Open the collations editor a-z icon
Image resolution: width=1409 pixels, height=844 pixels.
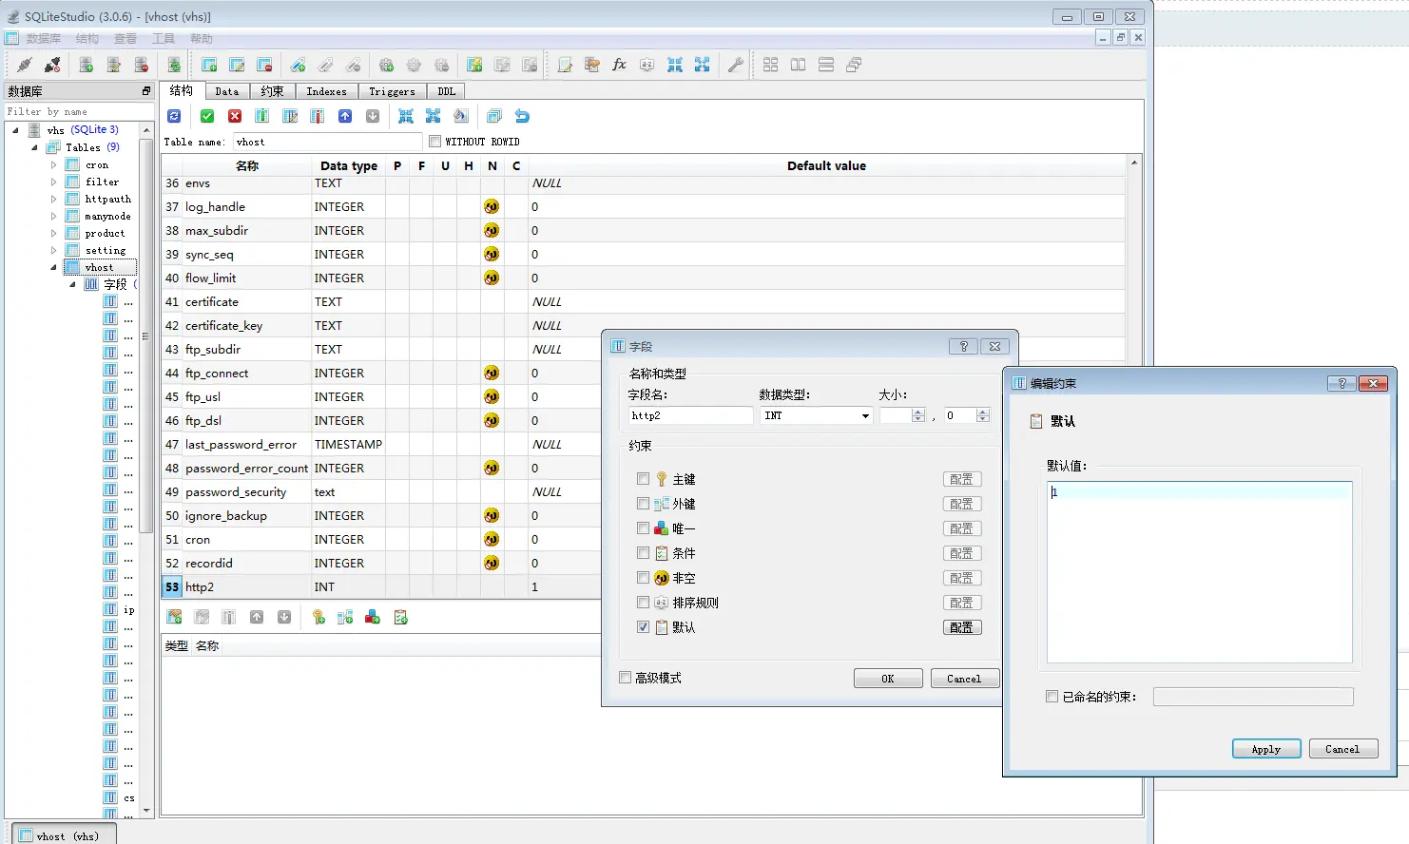(647, 65)
